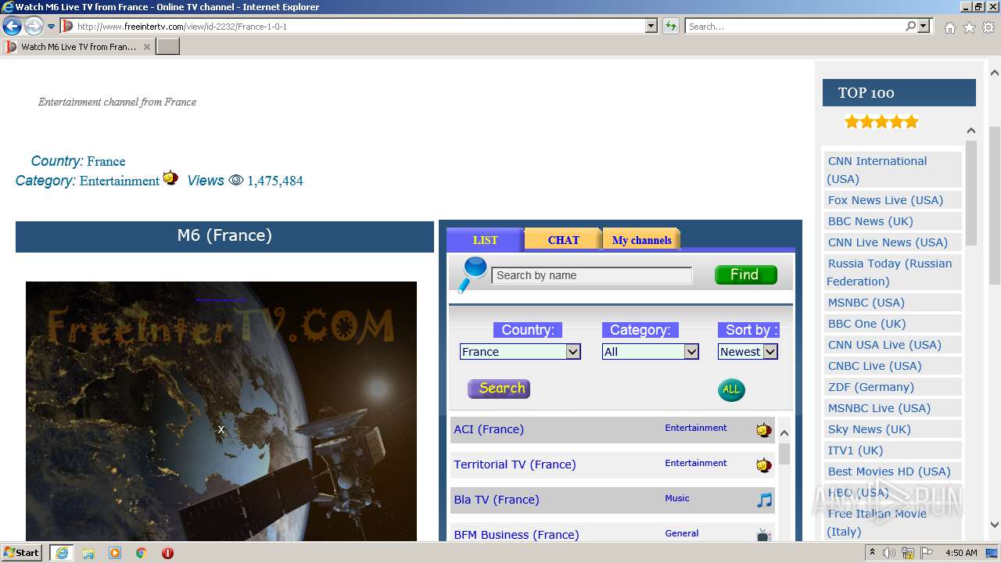The height and width of the screenshot is (563, 1001).
Task: Open the red Opera-style taskbar icon
Action: click(x=167, y=553)
